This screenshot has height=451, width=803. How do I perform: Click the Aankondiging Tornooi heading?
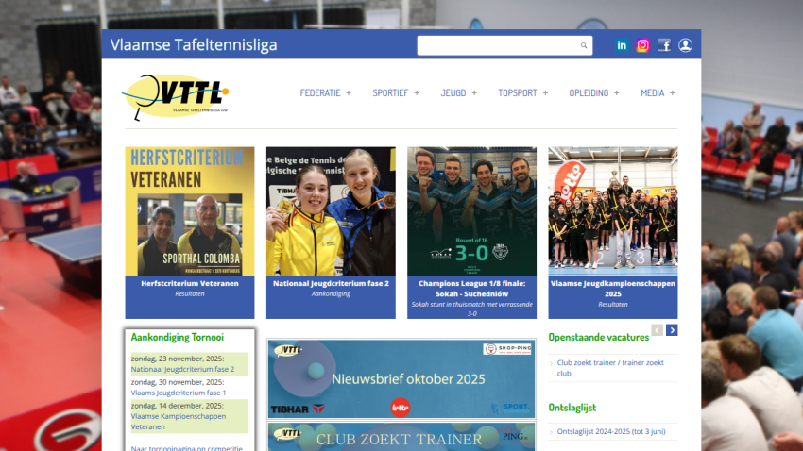tap(178, 338)
